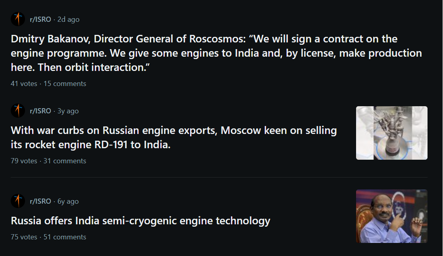View the rocket engine thumbnail image

(x=391, y=133)
